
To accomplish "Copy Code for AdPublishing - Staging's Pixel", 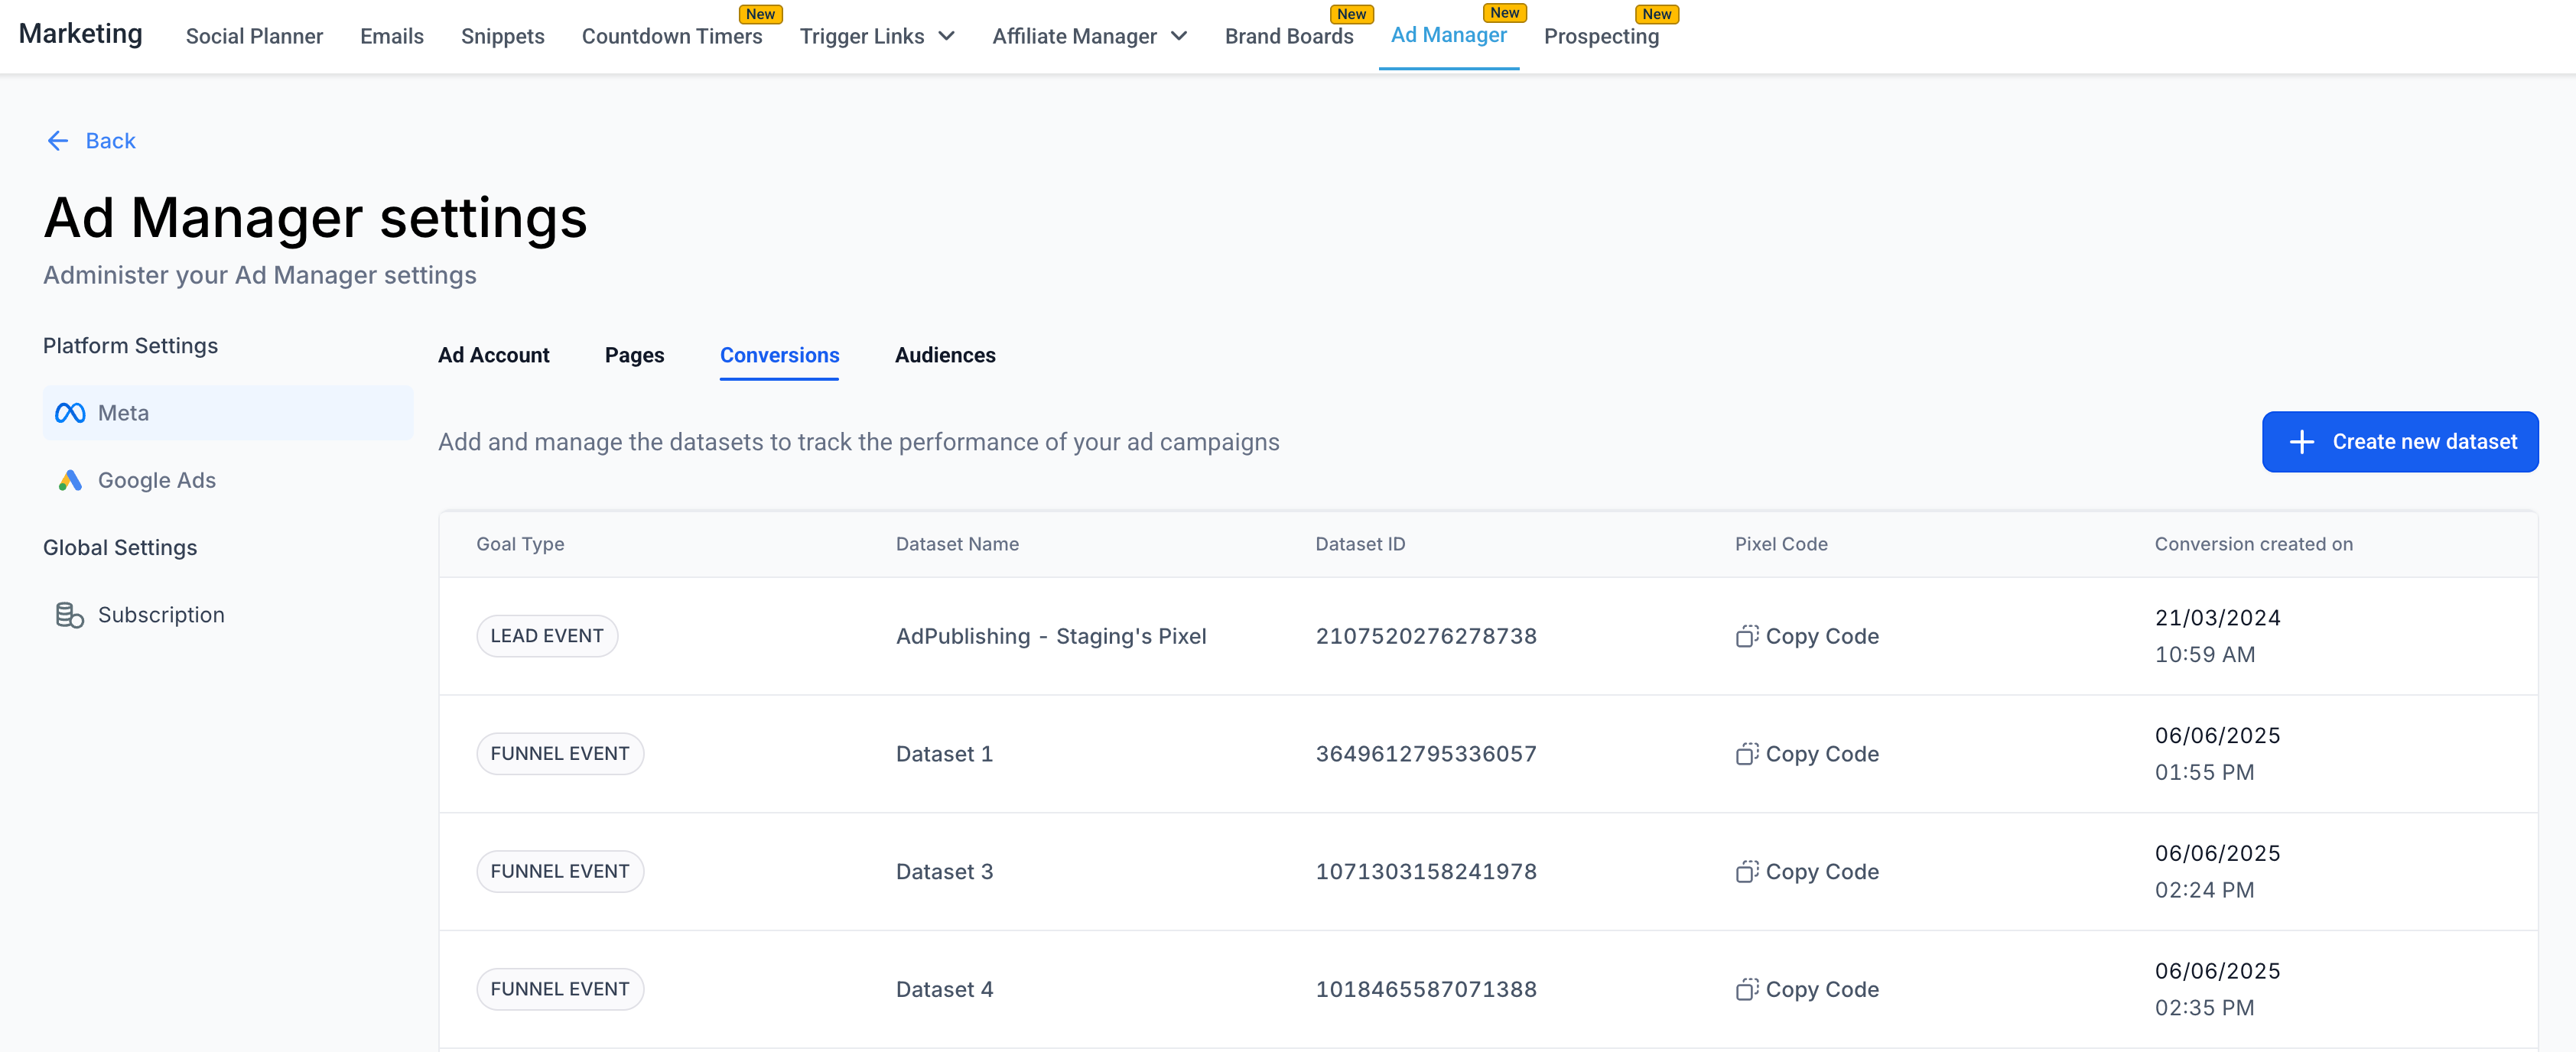I will click(x=1808, y=636).
